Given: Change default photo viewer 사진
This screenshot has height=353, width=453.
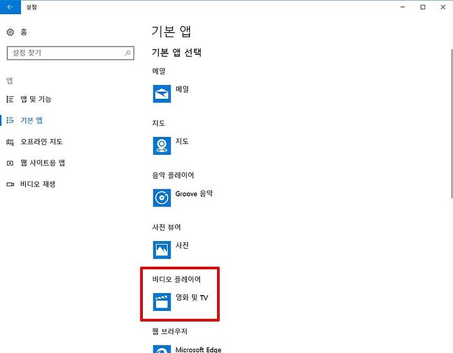Looking at the screenshot, I should pyautogui.click(x=182, y=245).
